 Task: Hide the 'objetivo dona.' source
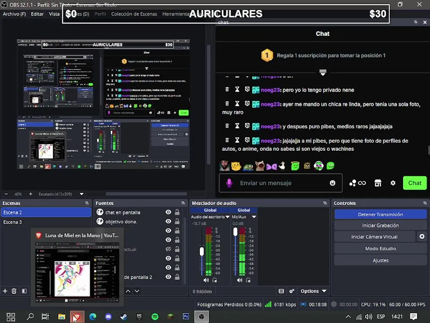168,221
